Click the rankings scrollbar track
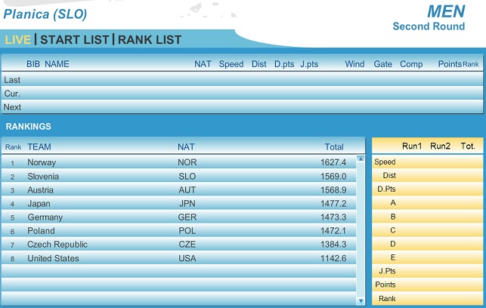 coord(361,226)
